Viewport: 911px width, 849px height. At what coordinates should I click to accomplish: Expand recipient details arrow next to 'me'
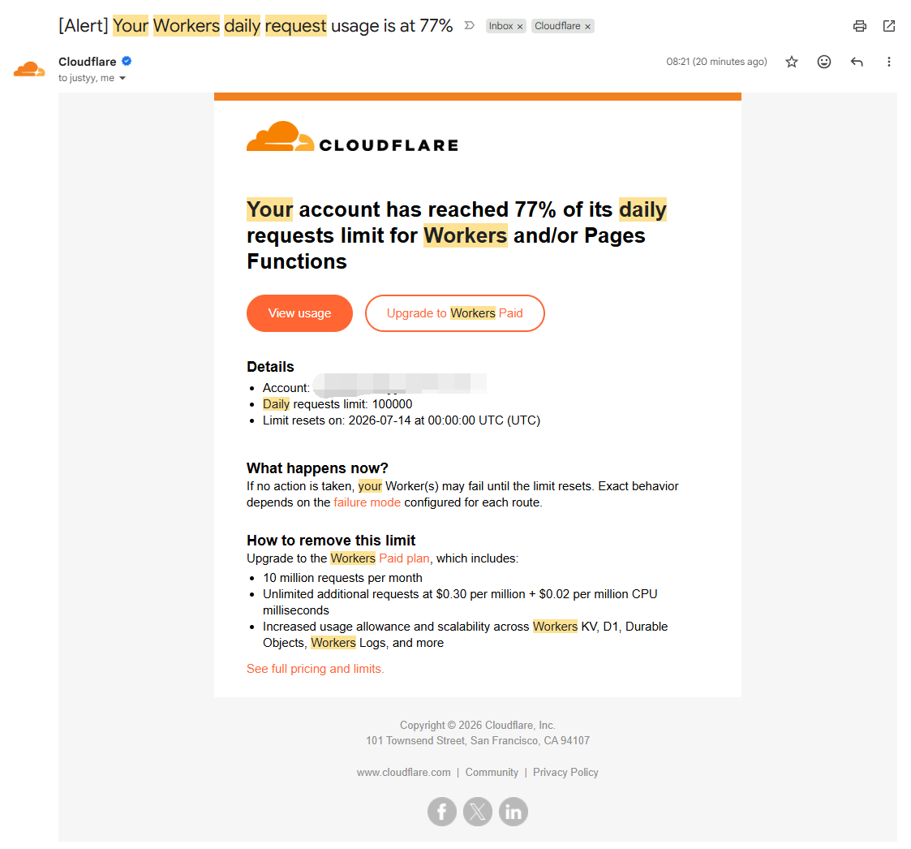pyautogui.click(x=122, y=78)
